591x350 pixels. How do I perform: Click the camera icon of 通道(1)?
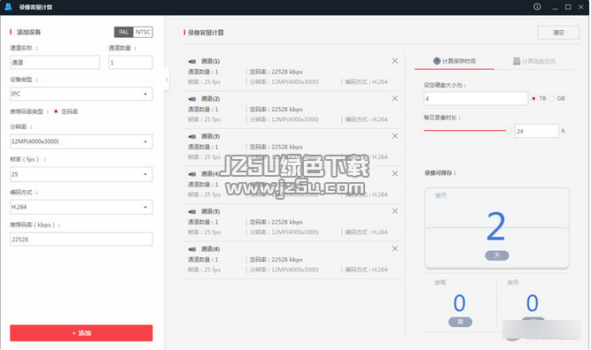192,61
